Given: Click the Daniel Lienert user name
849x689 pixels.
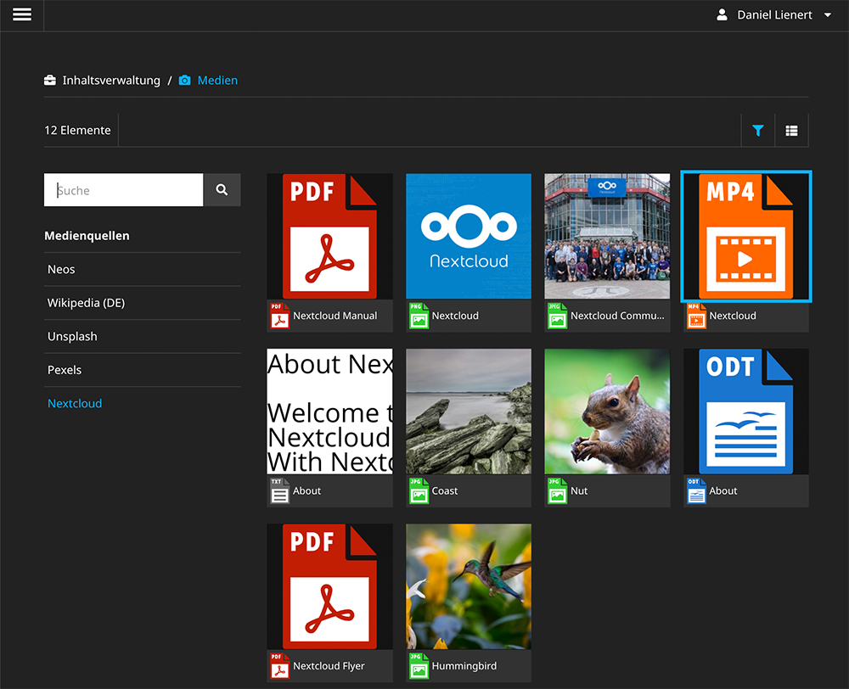Looking at the screenshot, I should (774, 14).
